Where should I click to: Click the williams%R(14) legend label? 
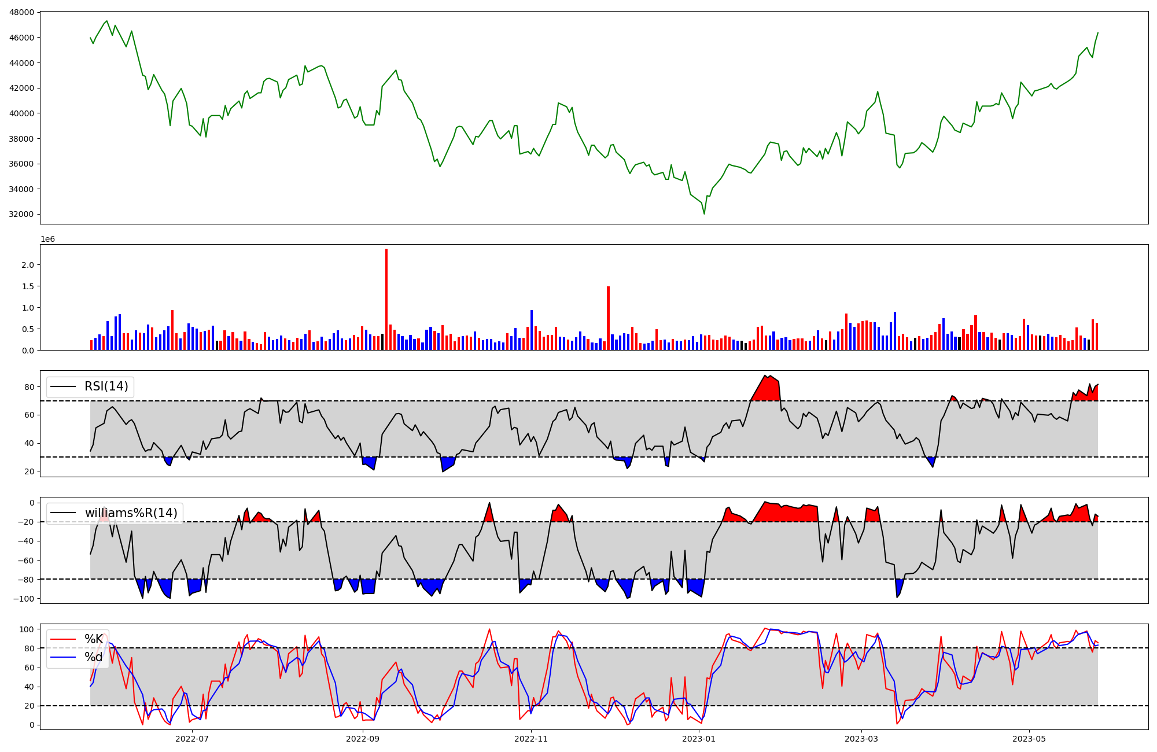tap(131, 513)
